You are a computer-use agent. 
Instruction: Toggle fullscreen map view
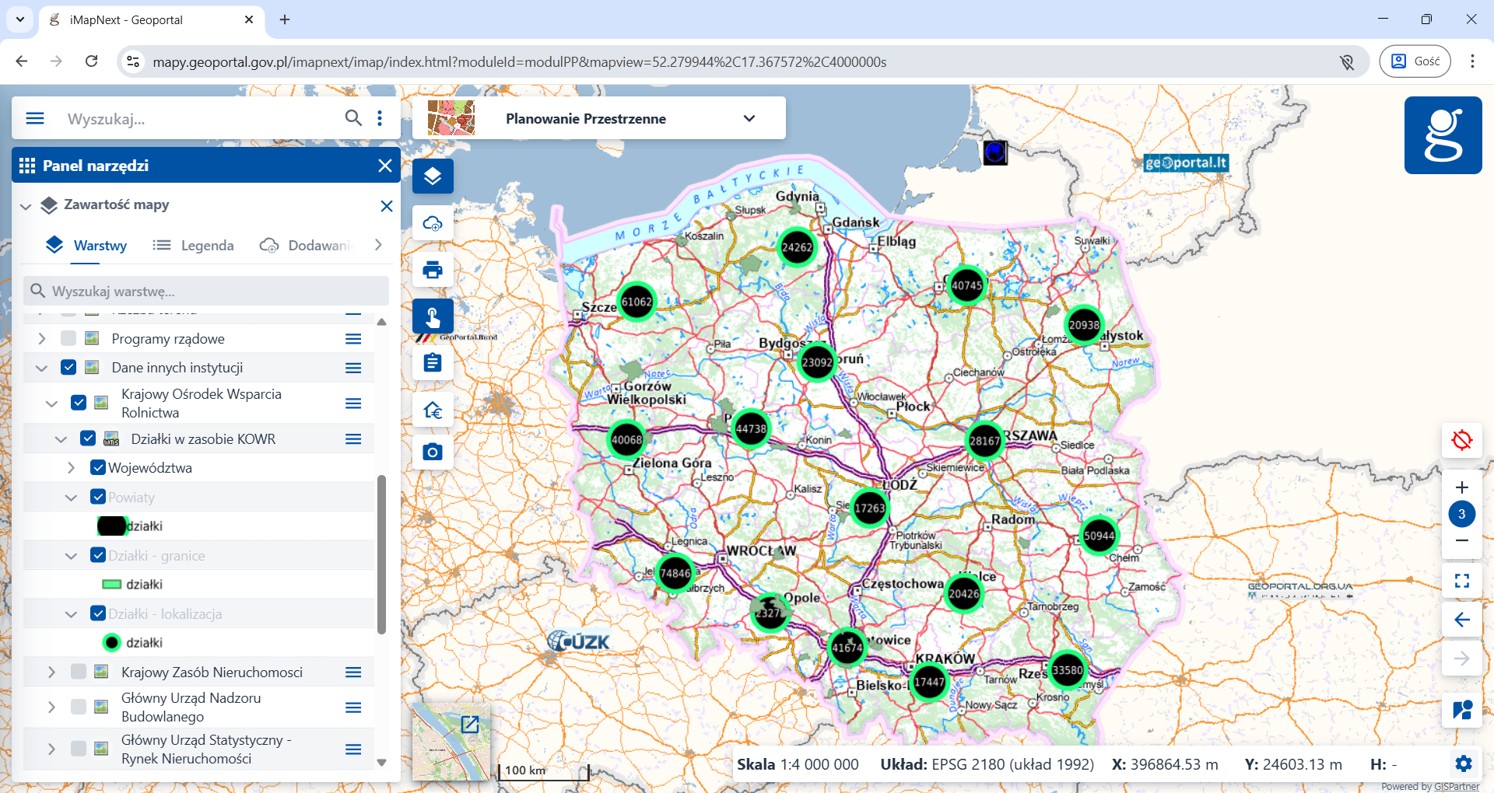(x=1461, y=581)
